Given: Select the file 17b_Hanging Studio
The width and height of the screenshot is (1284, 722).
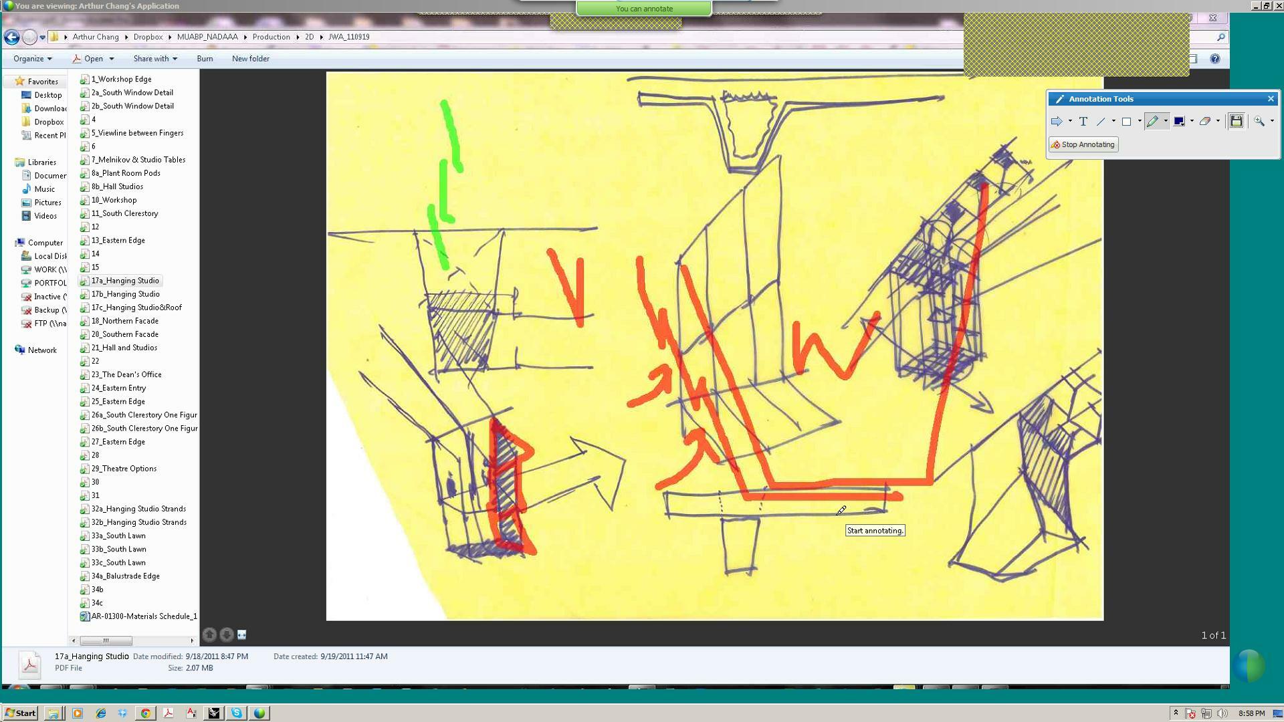Looking at the screenshot, I should pyautogui.click(x=120, y=294).
